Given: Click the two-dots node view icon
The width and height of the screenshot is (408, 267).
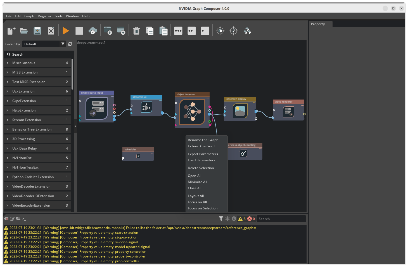Looking at the screenshot, I should click(192, 31).
